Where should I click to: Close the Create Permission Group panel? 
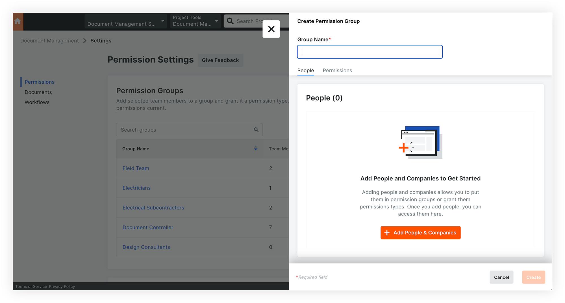[x=271, y=29]
